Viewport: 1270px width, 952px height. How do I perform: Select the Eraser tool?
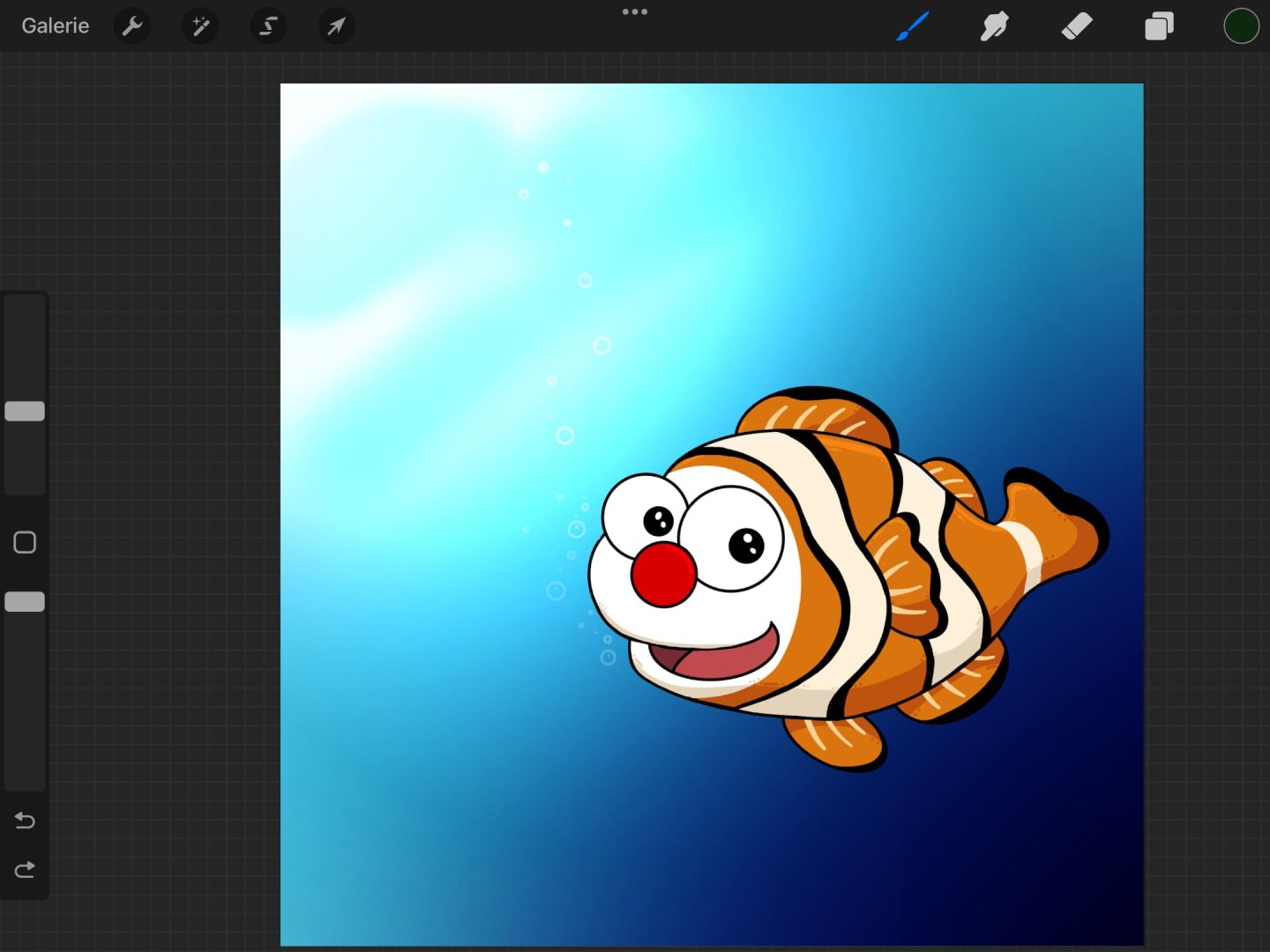click(1076, 26)
